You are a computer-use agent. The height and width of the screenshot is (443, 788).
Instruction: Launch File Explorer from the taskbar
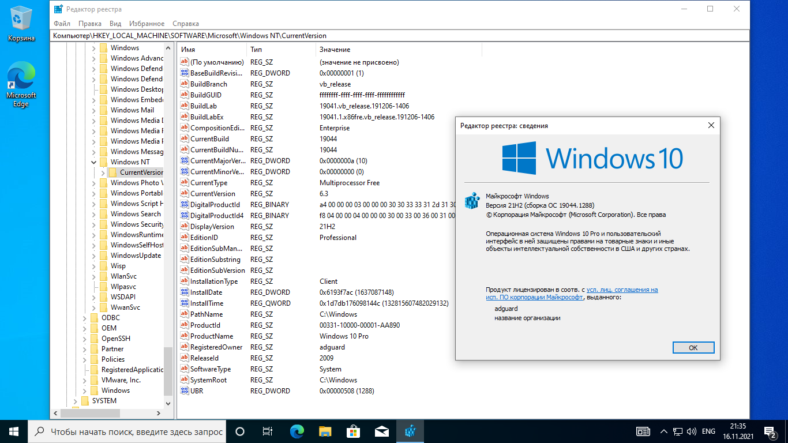point(325,431)
